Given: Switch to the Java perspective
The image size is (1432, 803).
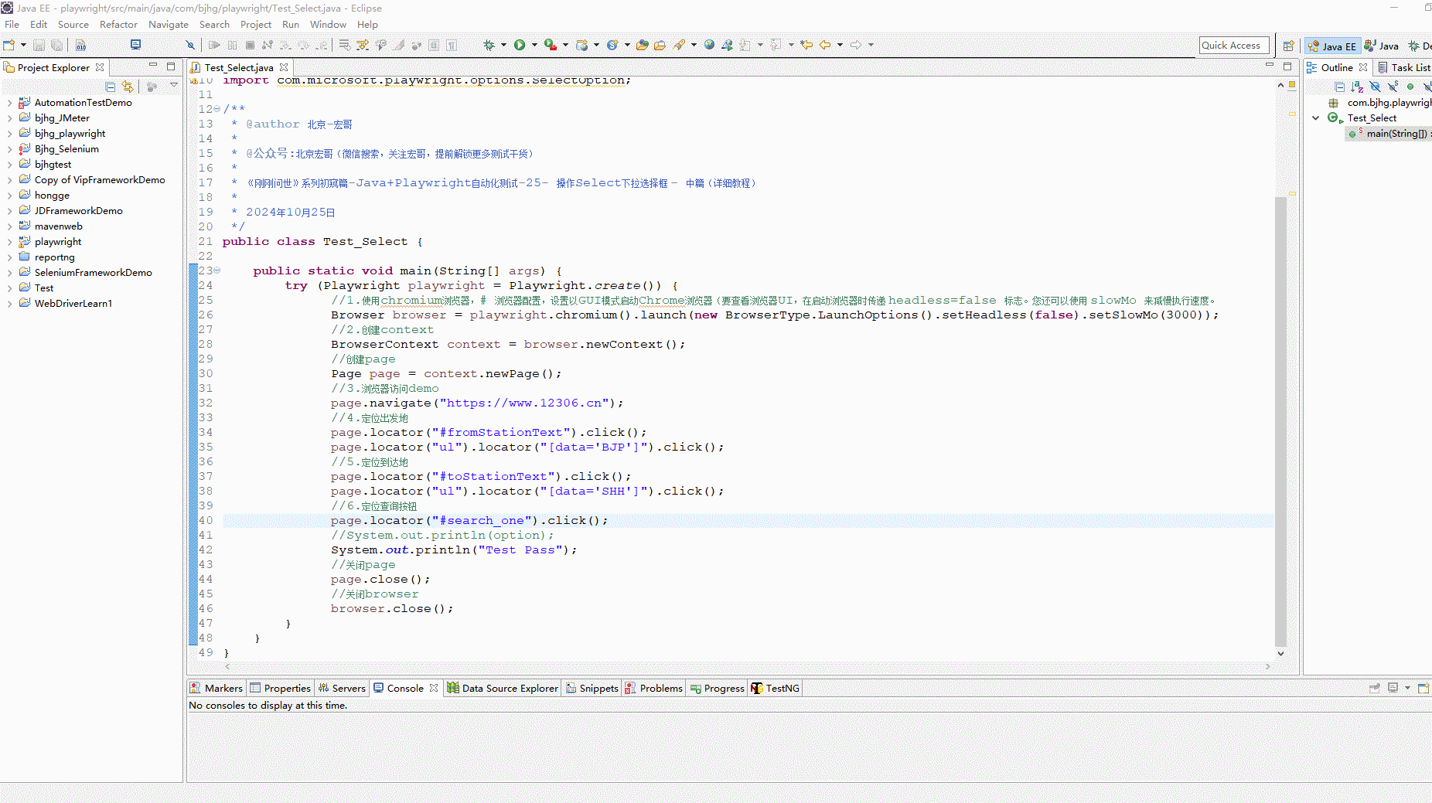Looking at the screenshot, I should [x=1381, y=46].
